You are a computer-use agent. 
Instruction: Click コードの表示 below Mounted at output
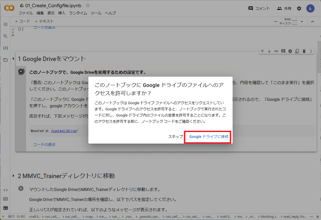point(44,145)
